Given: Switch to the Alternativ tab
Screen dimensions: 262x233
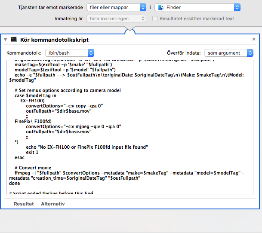Looking at the screenshot, I should coord(53,204).
